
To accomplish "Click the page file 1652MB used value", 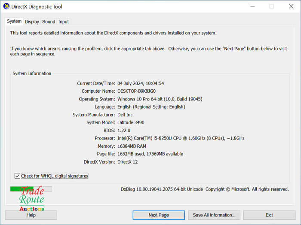I will [x=150, y=154].
